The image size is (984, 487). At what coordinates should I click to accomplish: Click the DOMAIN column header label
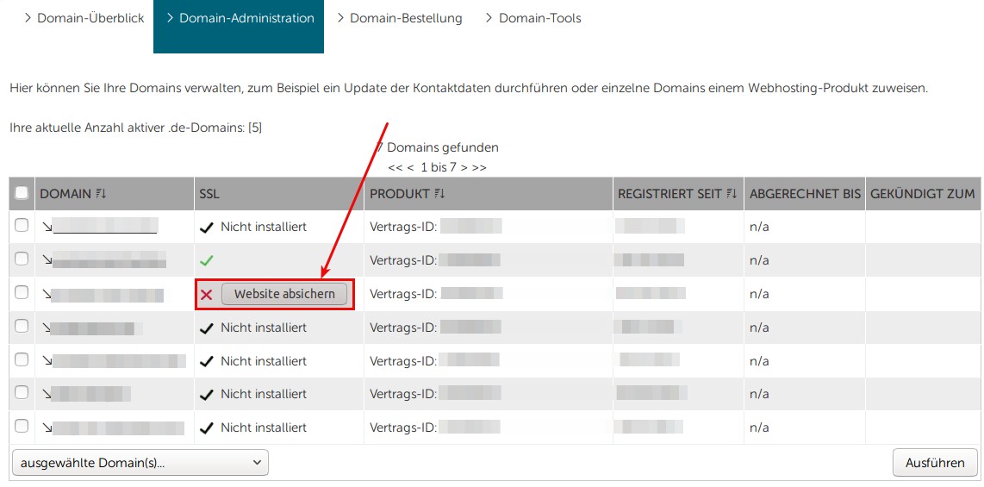click(65, 194)
